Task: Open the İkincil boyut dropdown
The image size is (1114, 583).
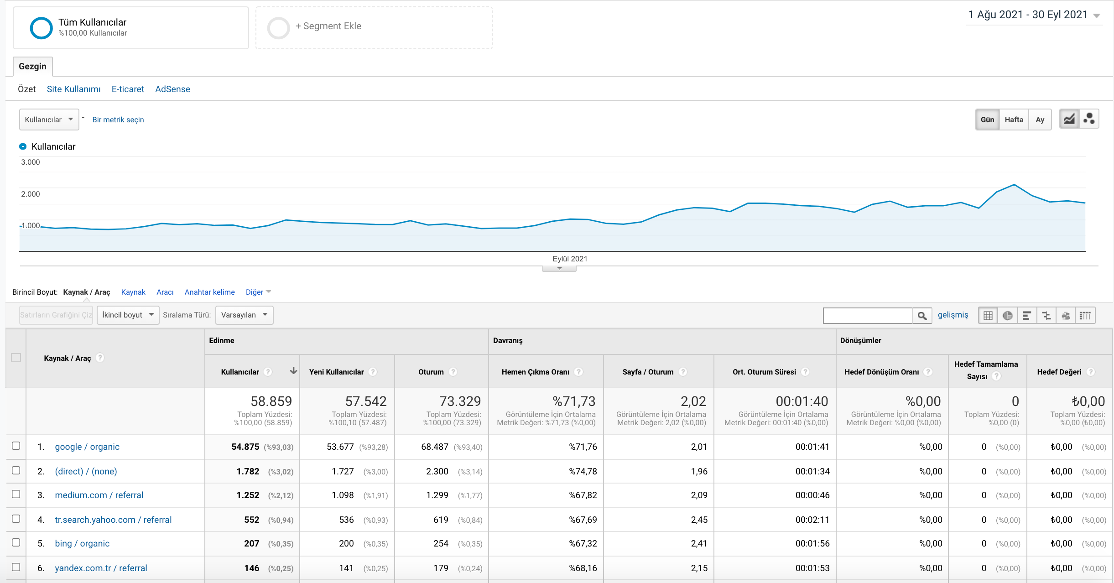Action: 128,315
